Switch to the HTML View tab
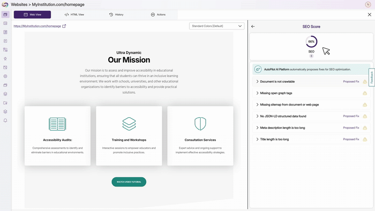The width and height of the screenshot is (375, 211). [x=75, y=15]
